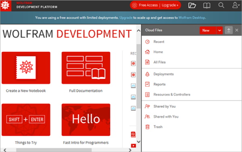Screen dimensions: 242x152
Task: Click the Create a New Notebook tile
Action: click(26, 68)
